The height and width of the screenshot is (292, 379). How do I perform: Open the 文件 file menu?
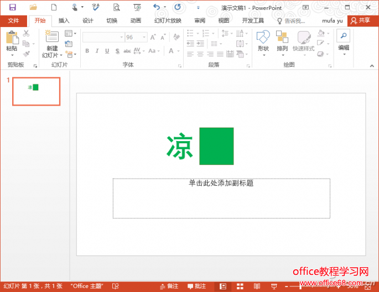13,20
